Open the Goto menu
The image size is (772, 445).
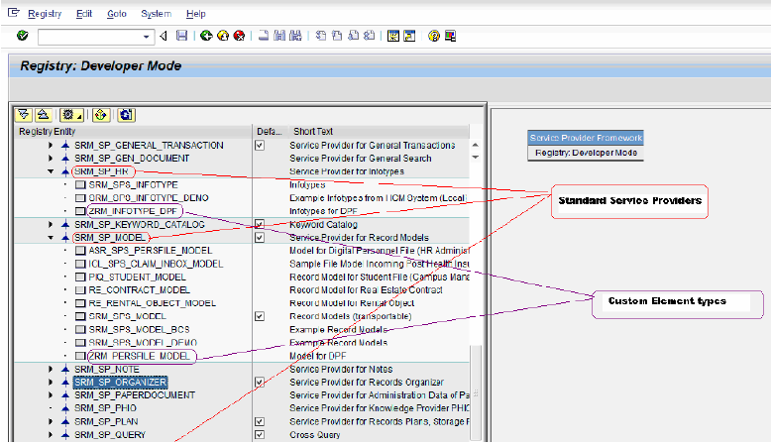click(x=117, y=14)
